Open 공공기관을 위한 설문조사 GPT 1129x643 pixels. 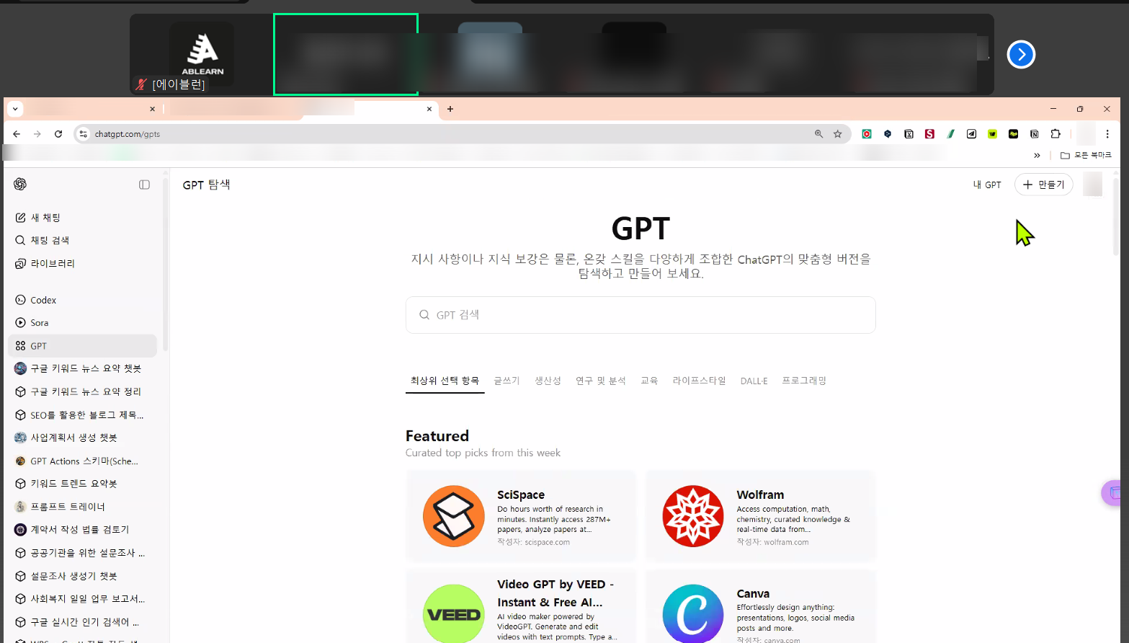pos(83,553)
